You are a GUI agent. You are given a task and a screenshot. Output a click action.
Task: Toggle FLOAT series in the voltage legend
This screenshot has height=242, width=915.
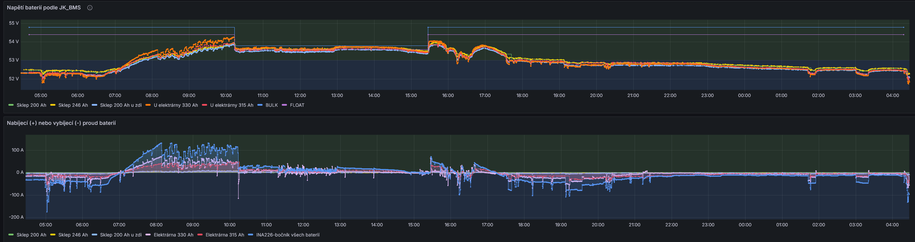[297, 105]
